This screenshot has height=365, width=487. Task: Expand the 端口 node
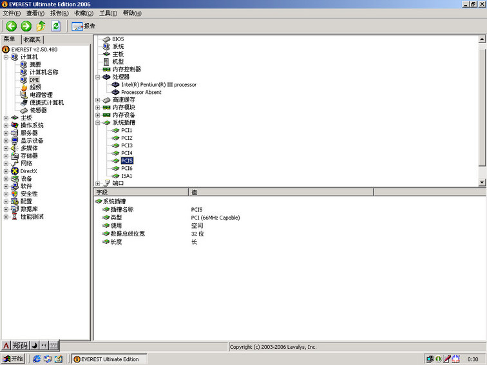[98, 183]
